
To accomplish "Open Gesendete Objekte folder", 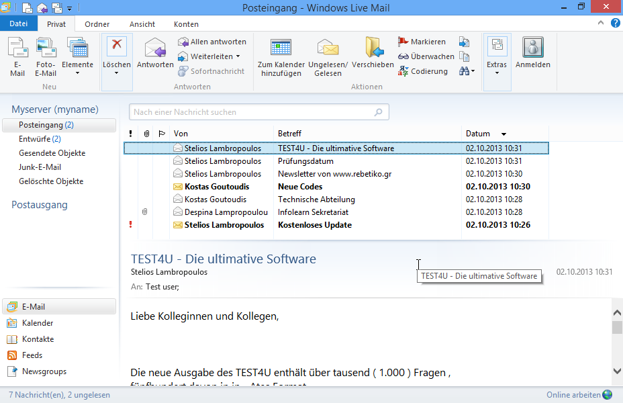I will [x=52, y=153].
